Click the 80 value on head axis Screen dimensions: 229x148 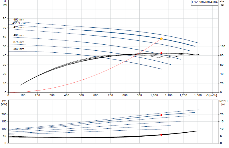pyautogui.click(x=5, y=18)
